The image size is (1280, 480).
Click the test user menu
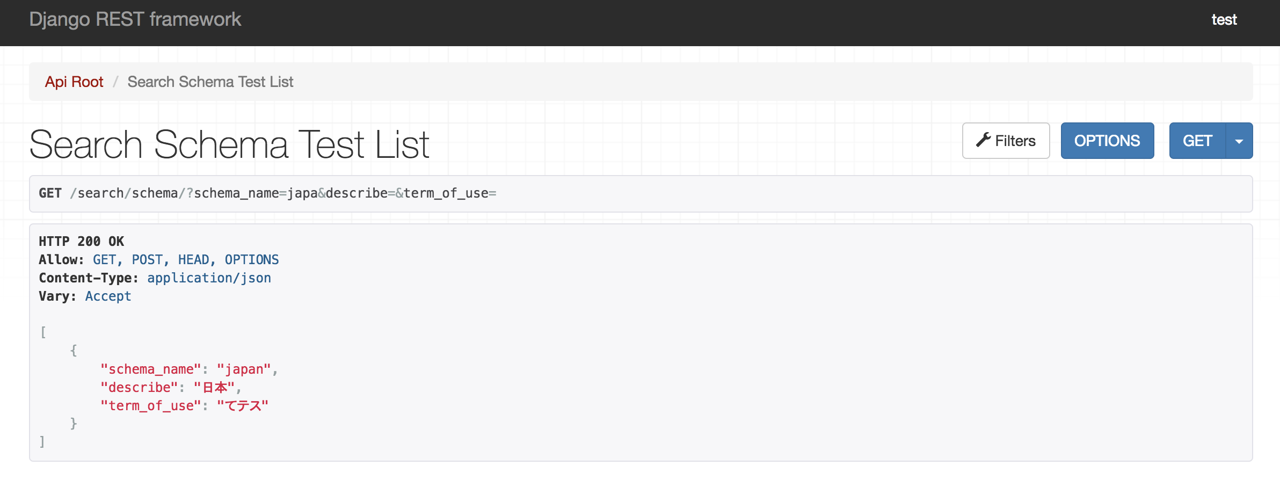(x=1224, y=19)
